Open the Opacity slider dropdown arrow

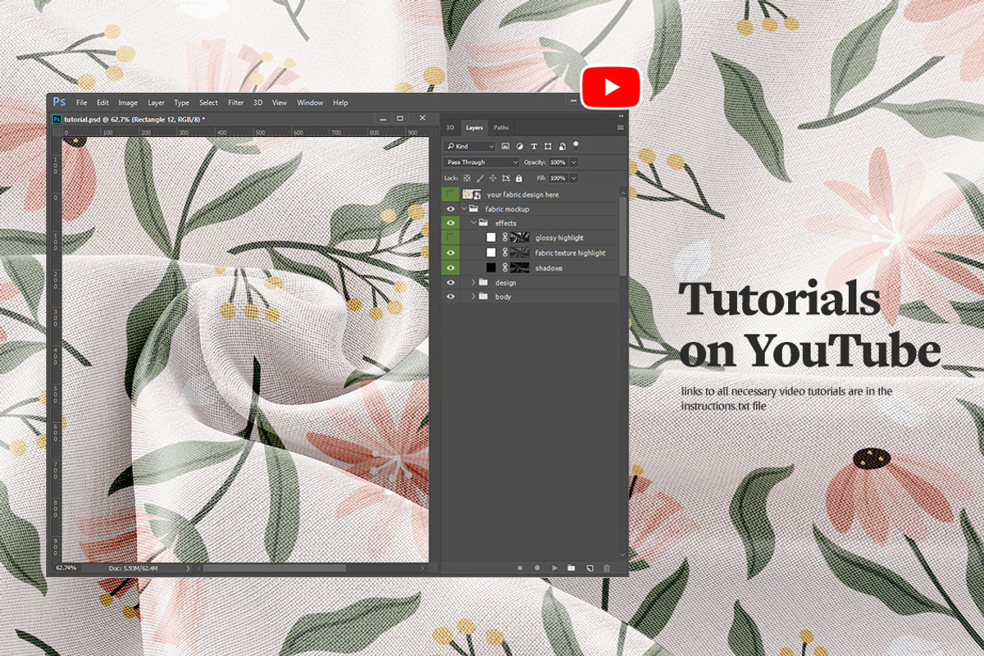tap(574, 162)
